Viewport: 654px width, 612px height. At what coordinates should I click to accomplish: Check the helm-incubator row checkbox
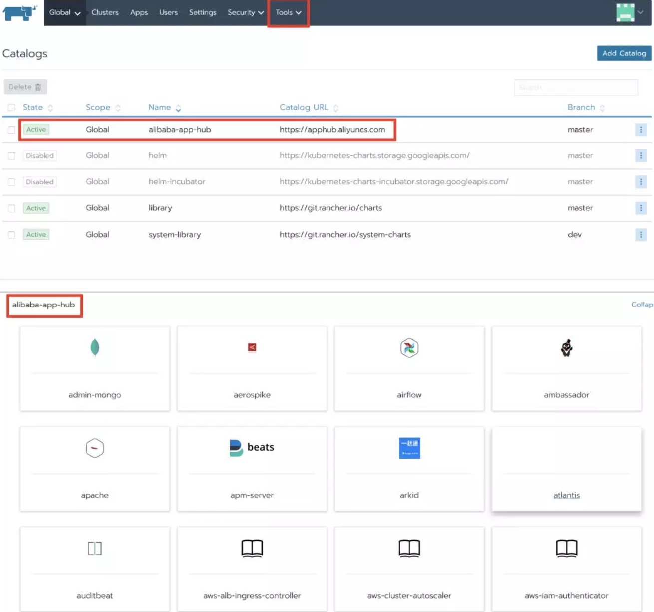[x=11, y=182]
